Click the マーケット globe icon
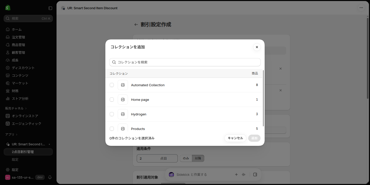 coord(8,83)
